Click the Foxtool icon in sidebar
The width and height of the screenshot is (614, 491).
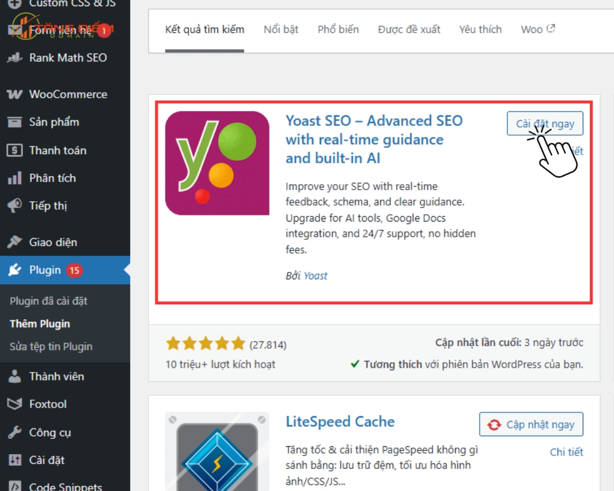click(15, 404)
